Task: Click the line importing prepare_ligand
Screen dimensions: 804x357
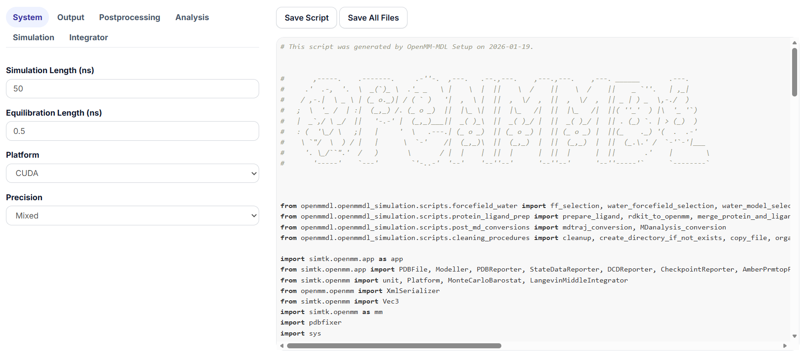Action: [x=535, y=217]
